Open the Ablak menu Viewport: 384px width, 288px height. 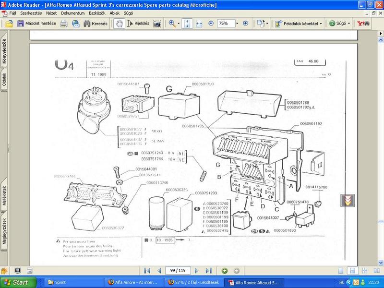coord(114,13)
